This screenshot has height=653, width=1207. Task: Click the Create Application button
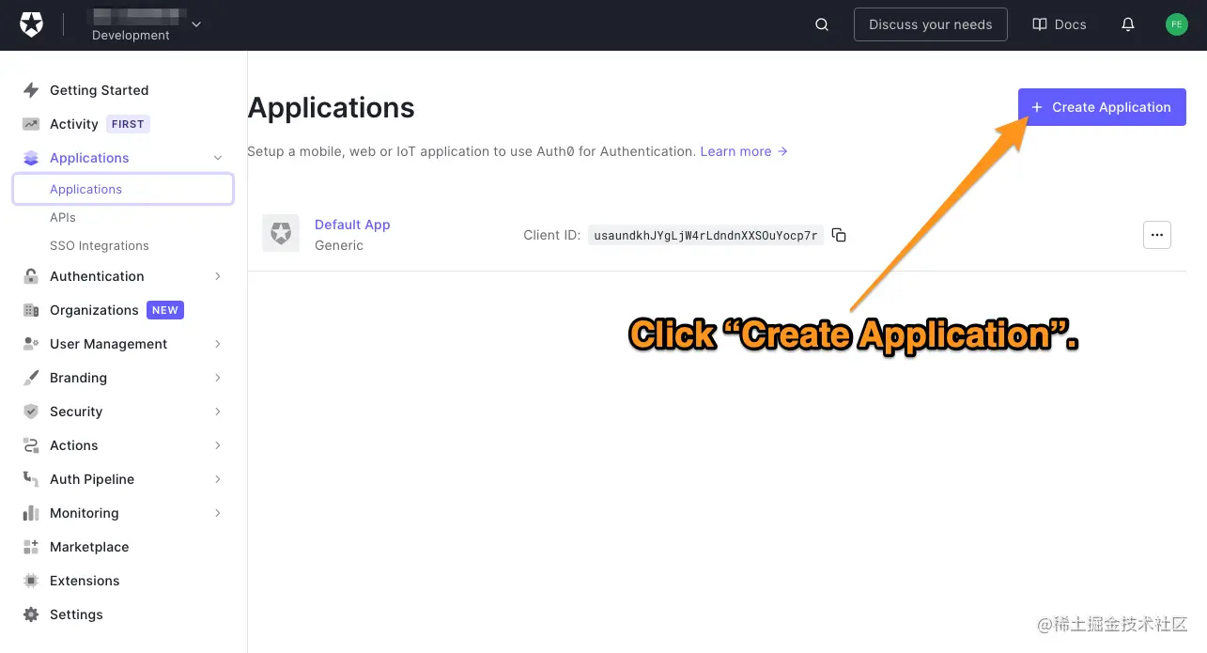[x=1101, y=107]
